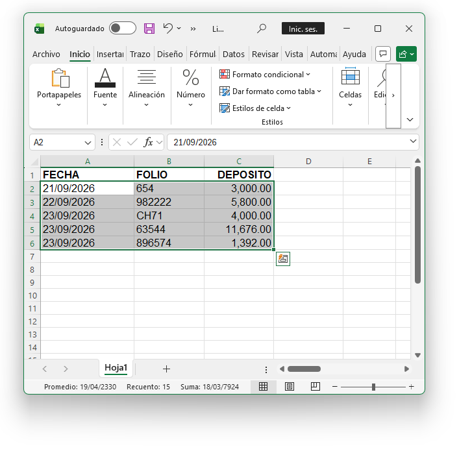Image resolution: width=459 pixels, height=451 pixels.
Task: Switch to the Diseño tab
Action: pyautogui.click(x=170, y=54)
